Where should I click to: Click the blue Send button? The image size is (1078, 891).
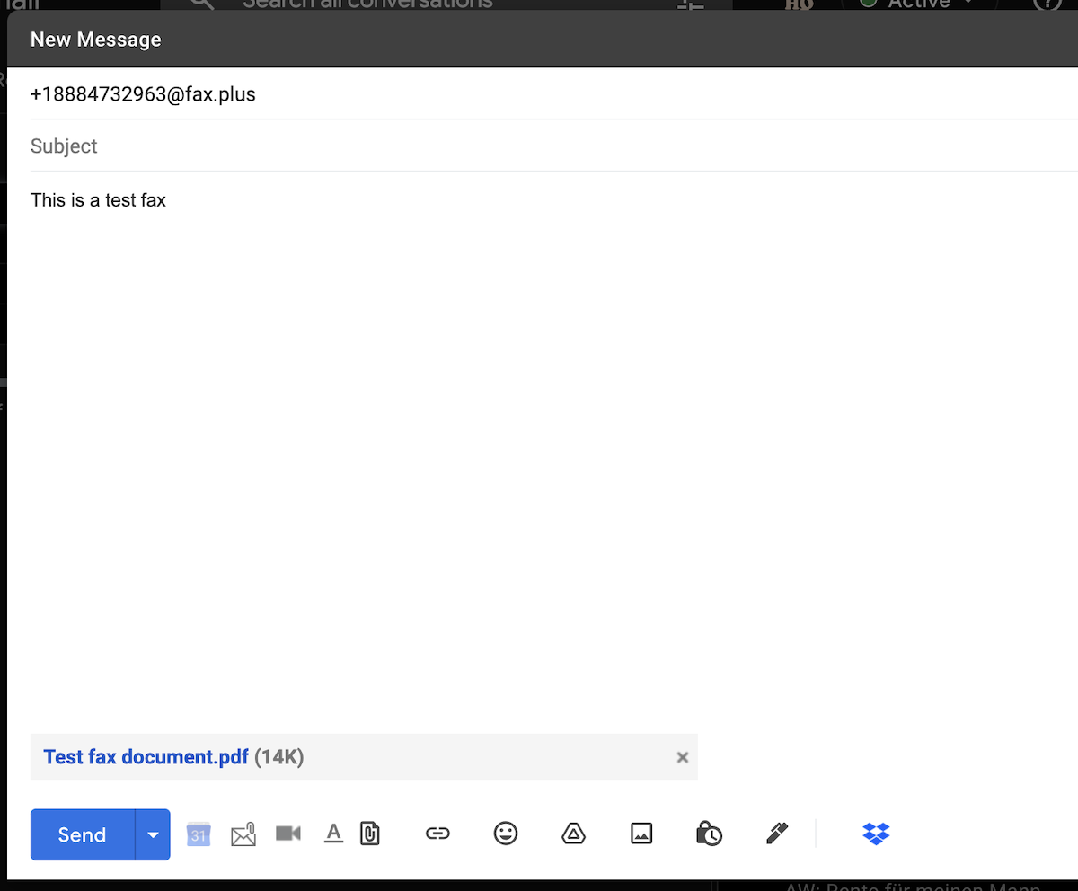(x=83, y=834)
